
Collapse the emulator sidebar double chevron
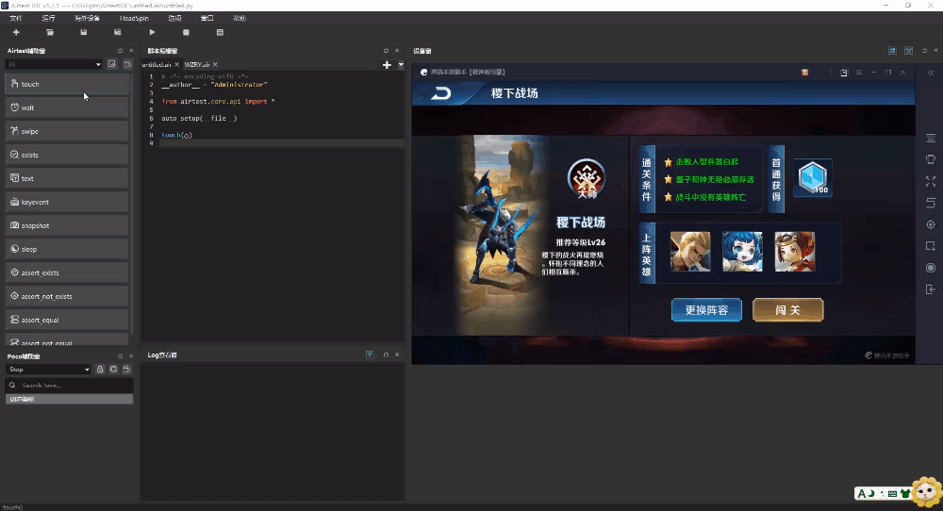coord(931,73)
